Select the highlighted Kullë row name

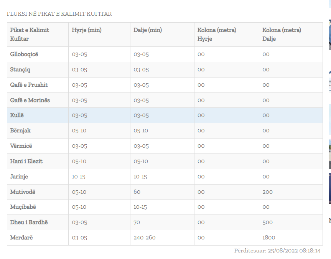(17, 115)
